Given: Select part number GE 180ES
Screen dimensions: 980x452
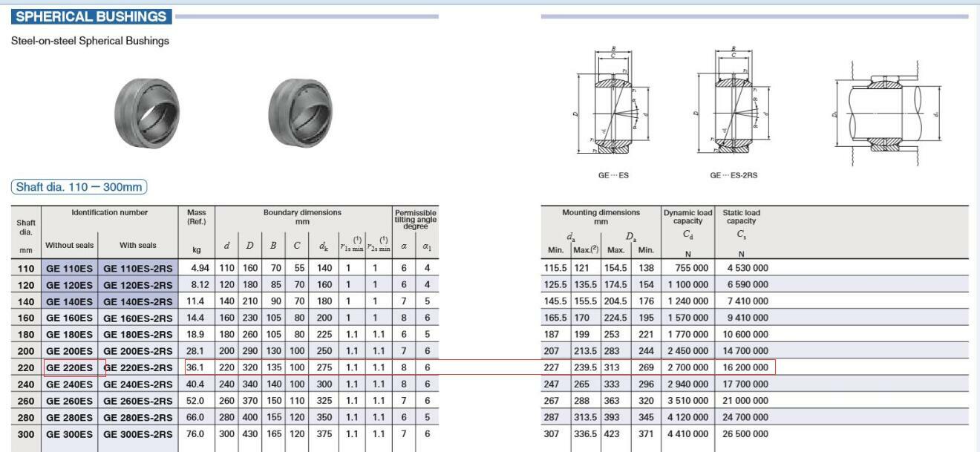Looking at the screenshot, I should [70, 335].
